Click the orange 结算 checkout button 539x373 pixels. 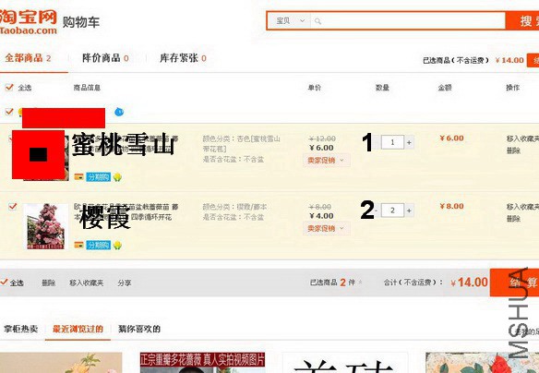(514, 283)
